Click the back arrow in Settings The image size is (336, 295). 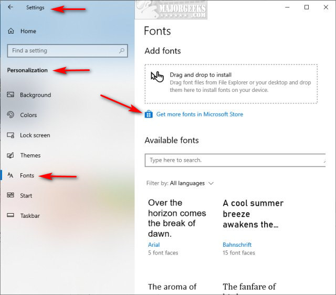10,7
